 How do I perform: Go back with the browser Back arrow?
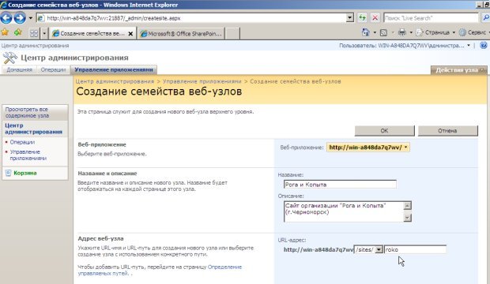coord(6,18)
